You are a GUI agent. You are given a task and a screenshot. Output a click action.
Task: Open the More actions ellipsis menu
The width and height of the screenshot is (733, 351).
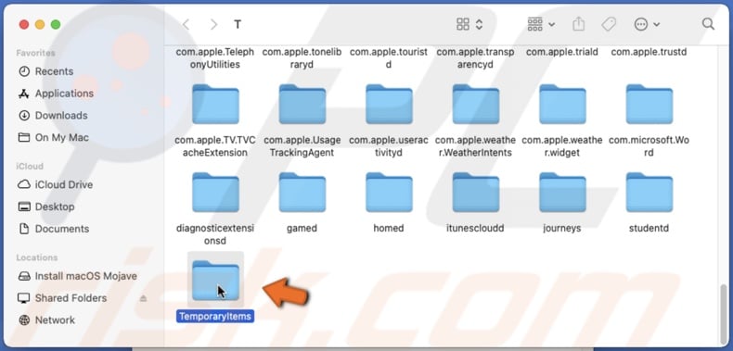647,24
